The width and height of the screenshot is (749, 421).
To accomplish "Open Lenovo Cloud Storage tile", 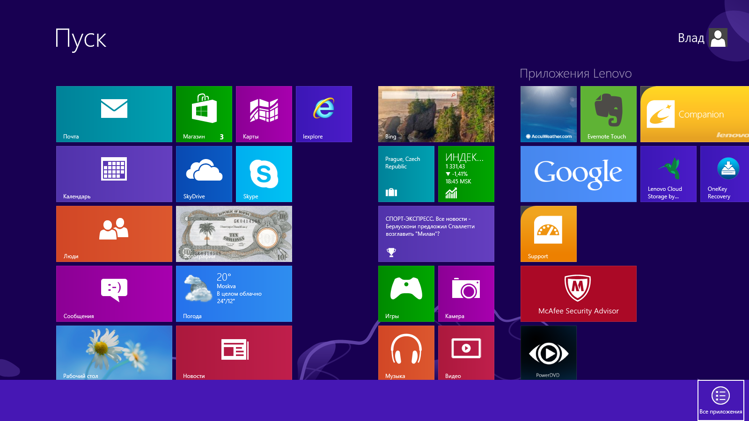I will click(x=668, y=174).
